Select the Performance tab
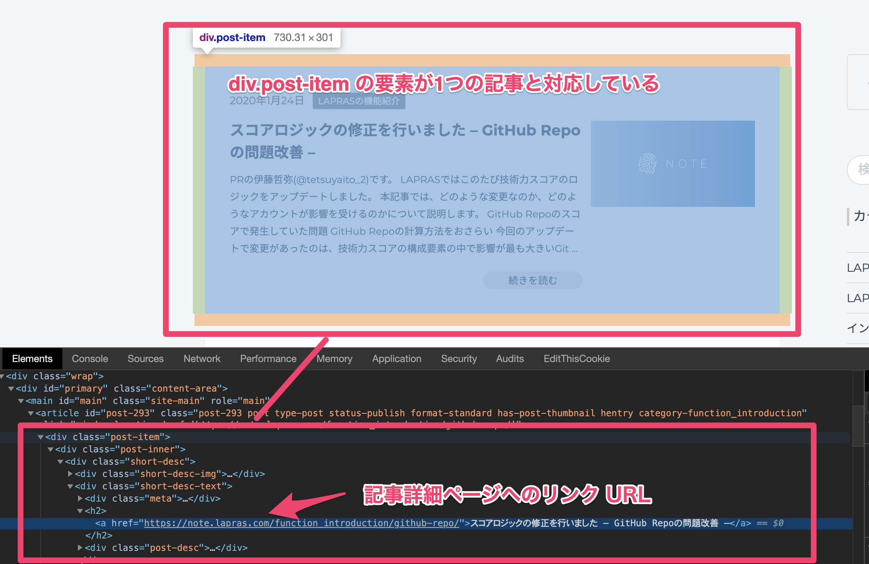The width and height of the screenshot is (869, 564). pos(268,359)
